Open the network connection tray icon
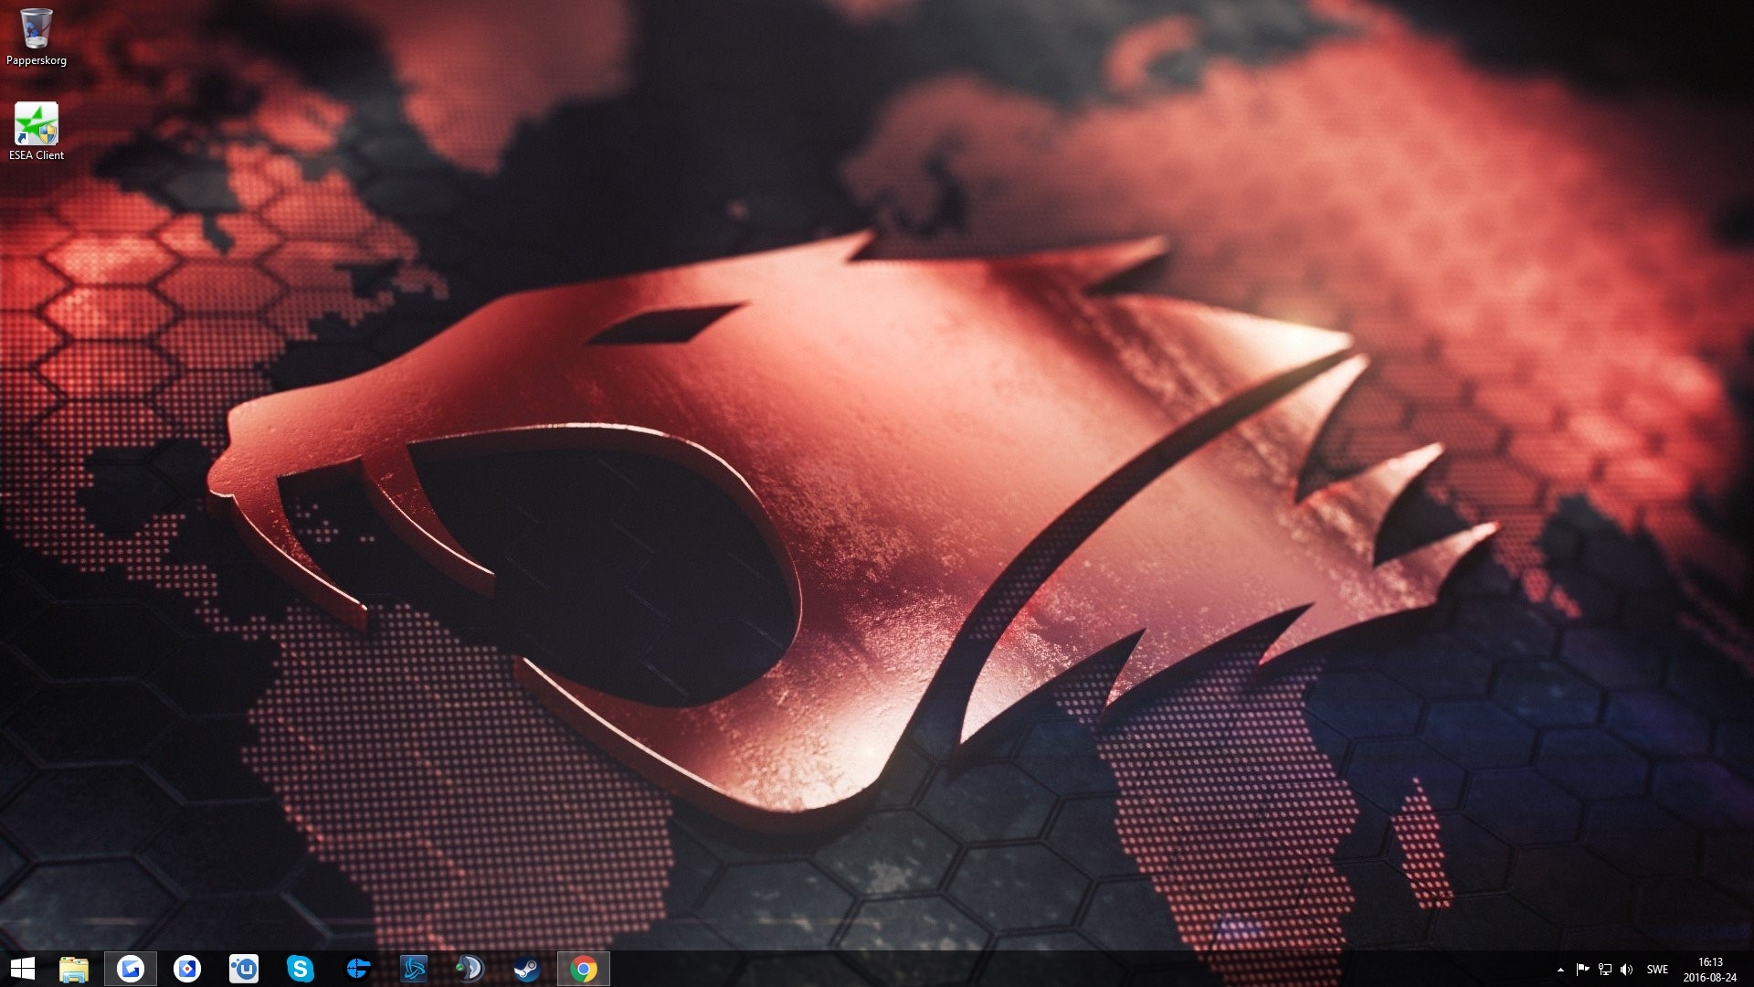Image resolution: width=1754 pixels, height=987 pixels. coord(1604,970)
